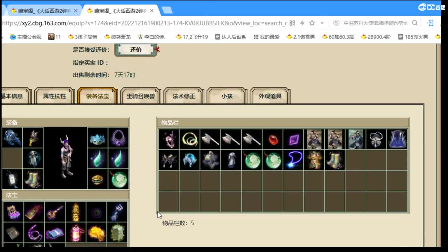Select the equipped boots icon
448x252 pixels.
click(x=33, y=179)
